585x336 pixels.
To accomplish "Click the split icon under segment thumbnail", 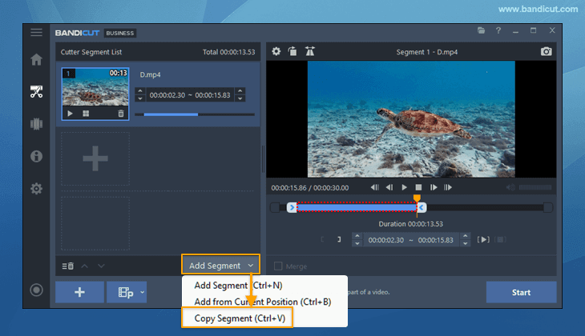I will pos(86,114).
